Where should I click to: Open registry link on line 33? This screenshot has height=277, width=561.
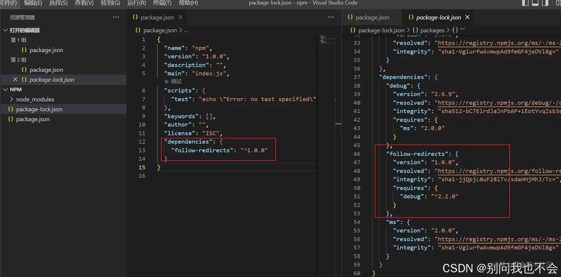499,43
